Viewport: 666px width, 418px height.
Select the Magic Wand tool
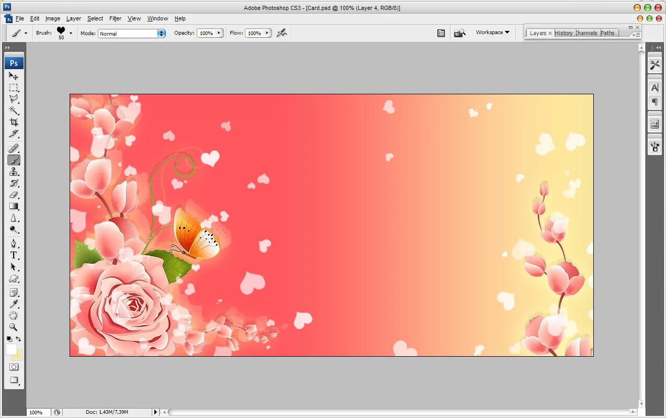(x=14, y=111)
